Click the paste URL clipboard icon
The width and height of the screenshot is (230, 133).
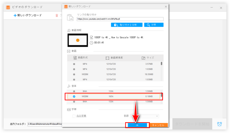click(69, 17)
